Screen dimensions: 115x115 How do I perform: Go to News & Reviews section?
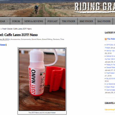point(34,21)
